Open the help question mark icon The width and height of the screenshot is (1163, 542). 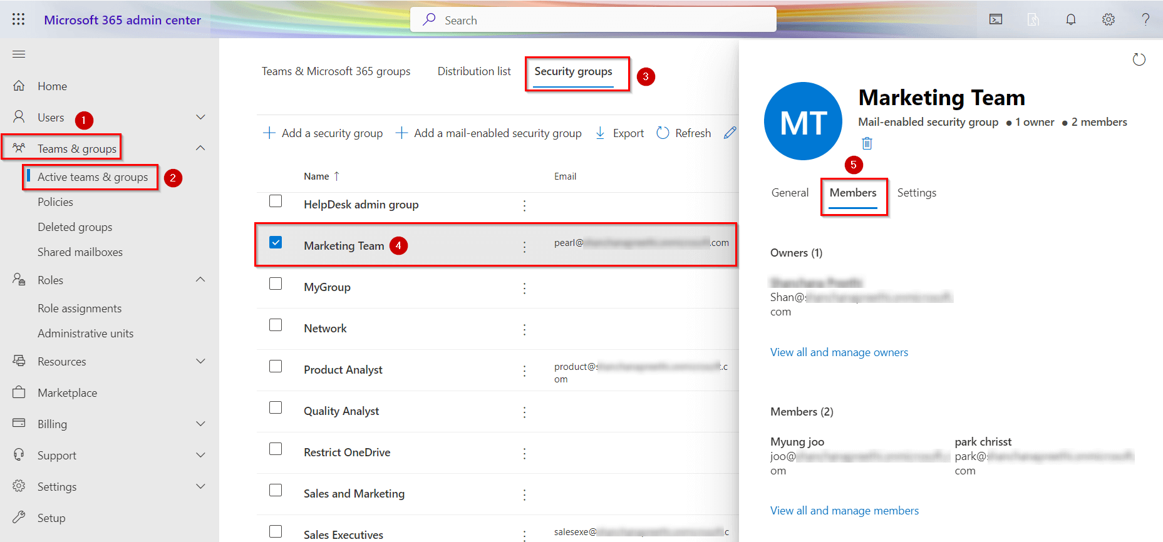click(x=1145, y=19)
